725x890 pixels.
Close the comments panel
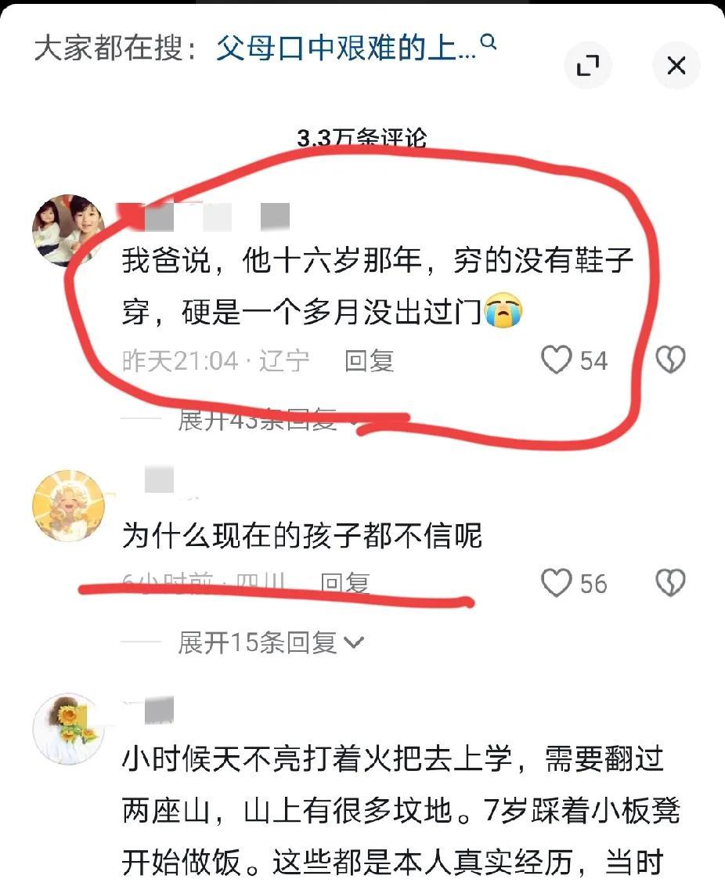click(676, 65)
